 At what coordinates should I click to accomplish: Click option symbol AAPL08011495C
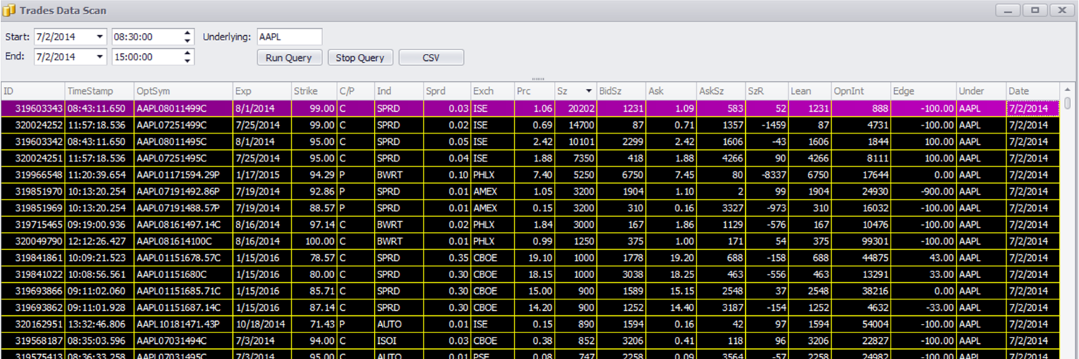click(x=183, y=141)
